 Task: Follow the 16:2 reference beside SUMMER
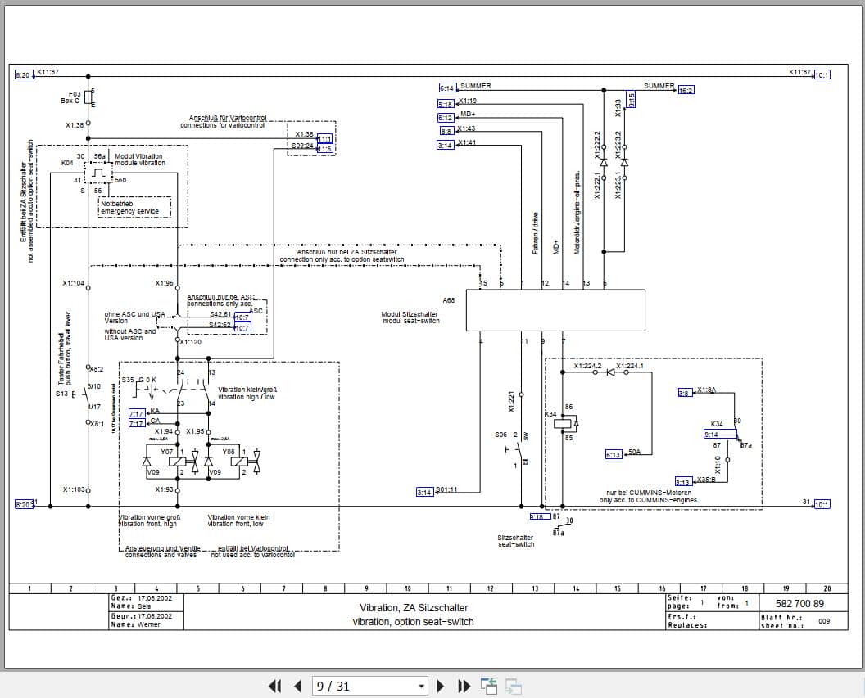686,90
